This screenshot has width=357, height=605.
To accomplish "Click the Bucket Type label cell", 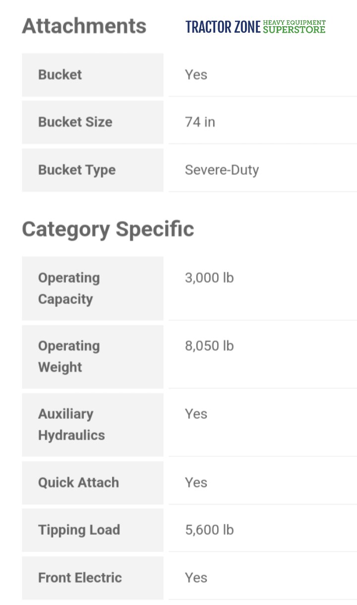I will pyautogui.click(x=93, y=170).
